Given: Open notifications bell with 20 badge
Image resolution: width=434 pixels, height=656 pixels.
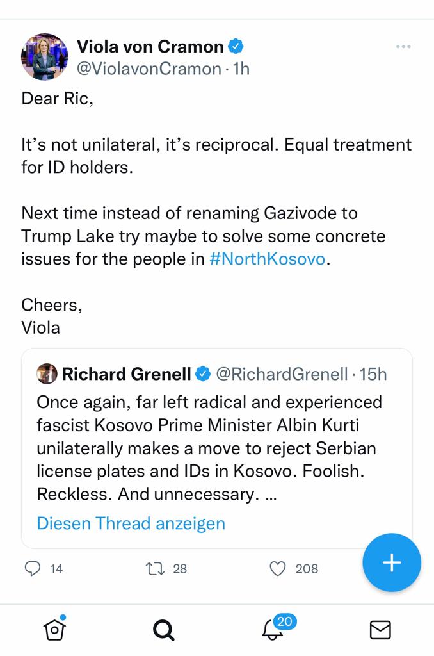Looking at the screenshot, I should click(274, 630).
